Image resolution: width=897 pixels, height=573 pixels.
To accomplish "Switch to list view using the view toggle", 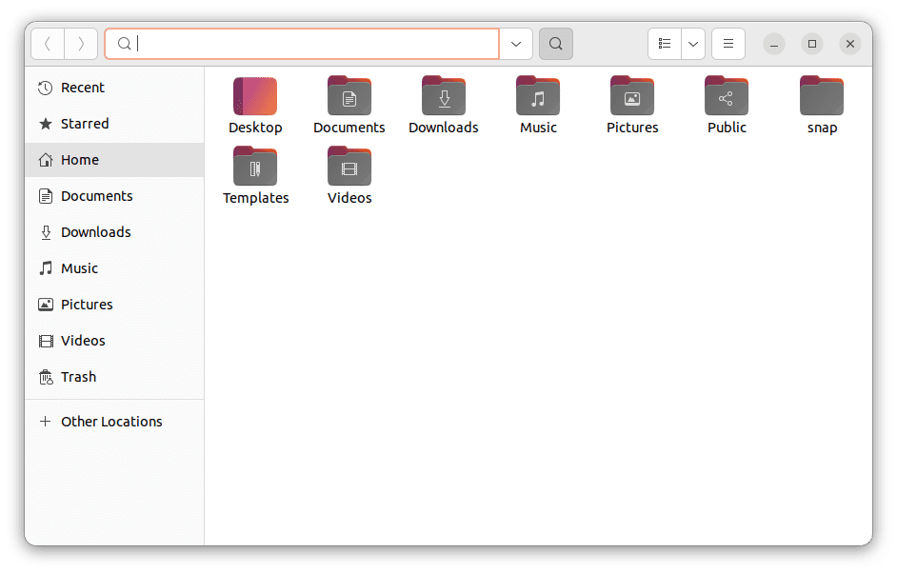I will 664,44.
